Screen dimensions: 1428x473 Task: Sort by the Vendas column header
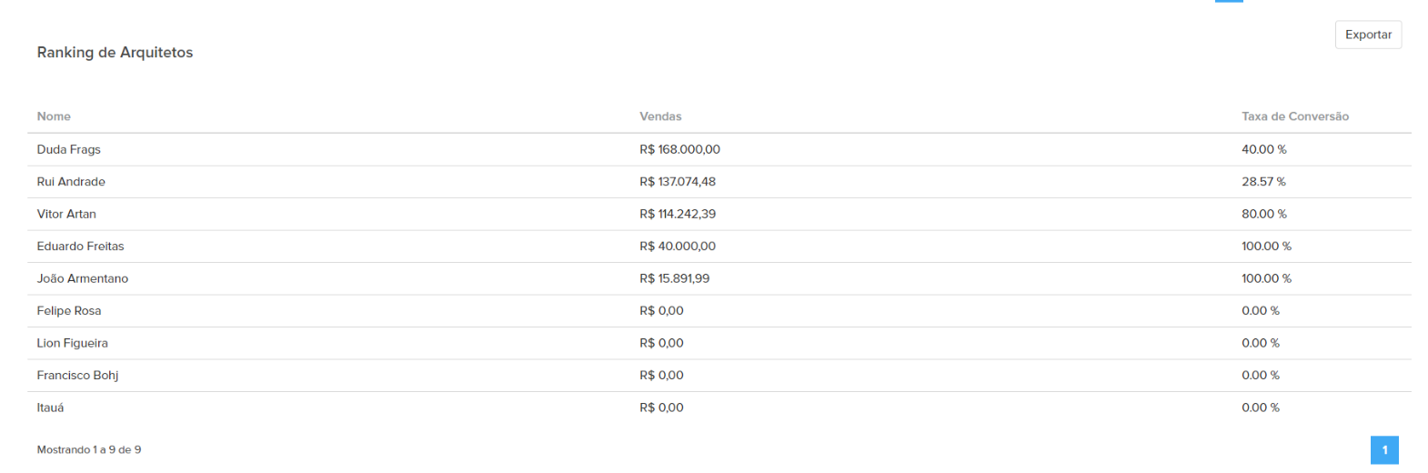pos(660,116)
